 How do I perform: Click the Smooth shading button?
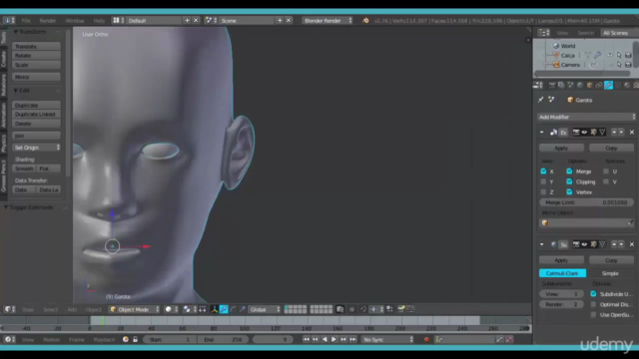tap(24, 169)
